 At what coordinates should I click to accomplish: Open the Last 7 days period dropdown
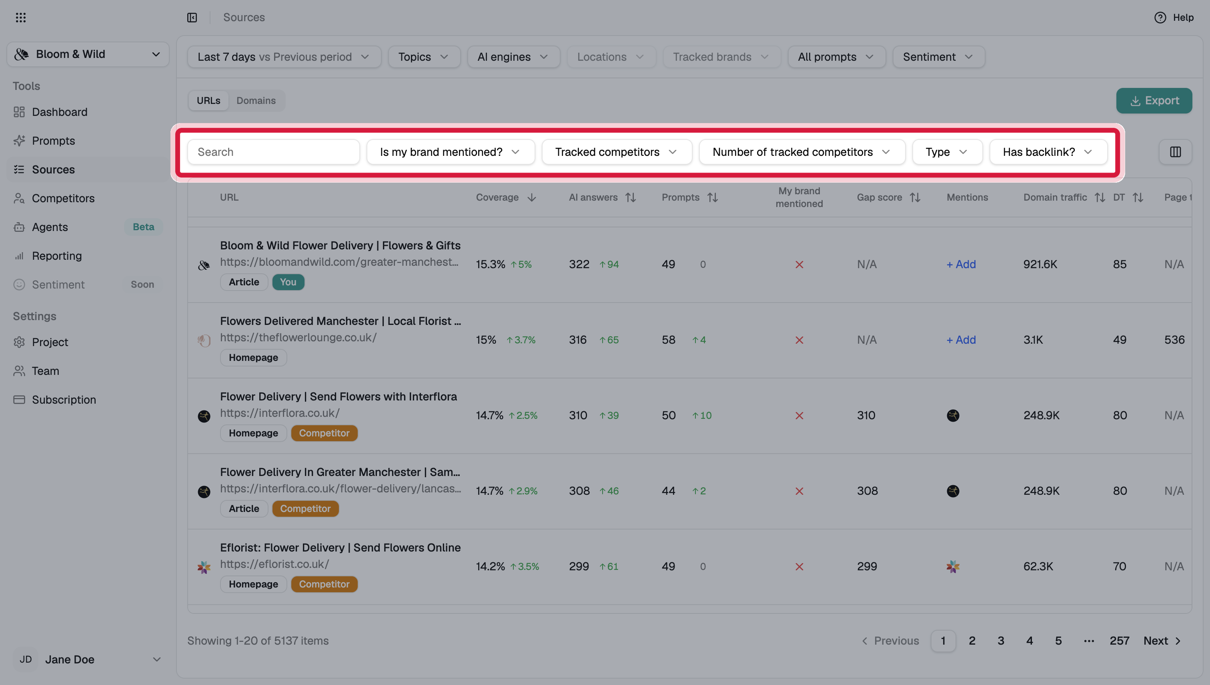(284, 57)
